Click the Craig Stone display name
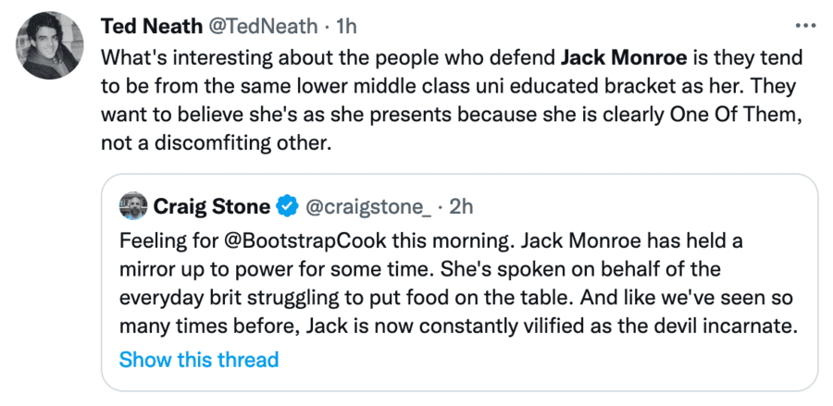The height and width of the screenshot is (406, 833). [x=211, y=206]
